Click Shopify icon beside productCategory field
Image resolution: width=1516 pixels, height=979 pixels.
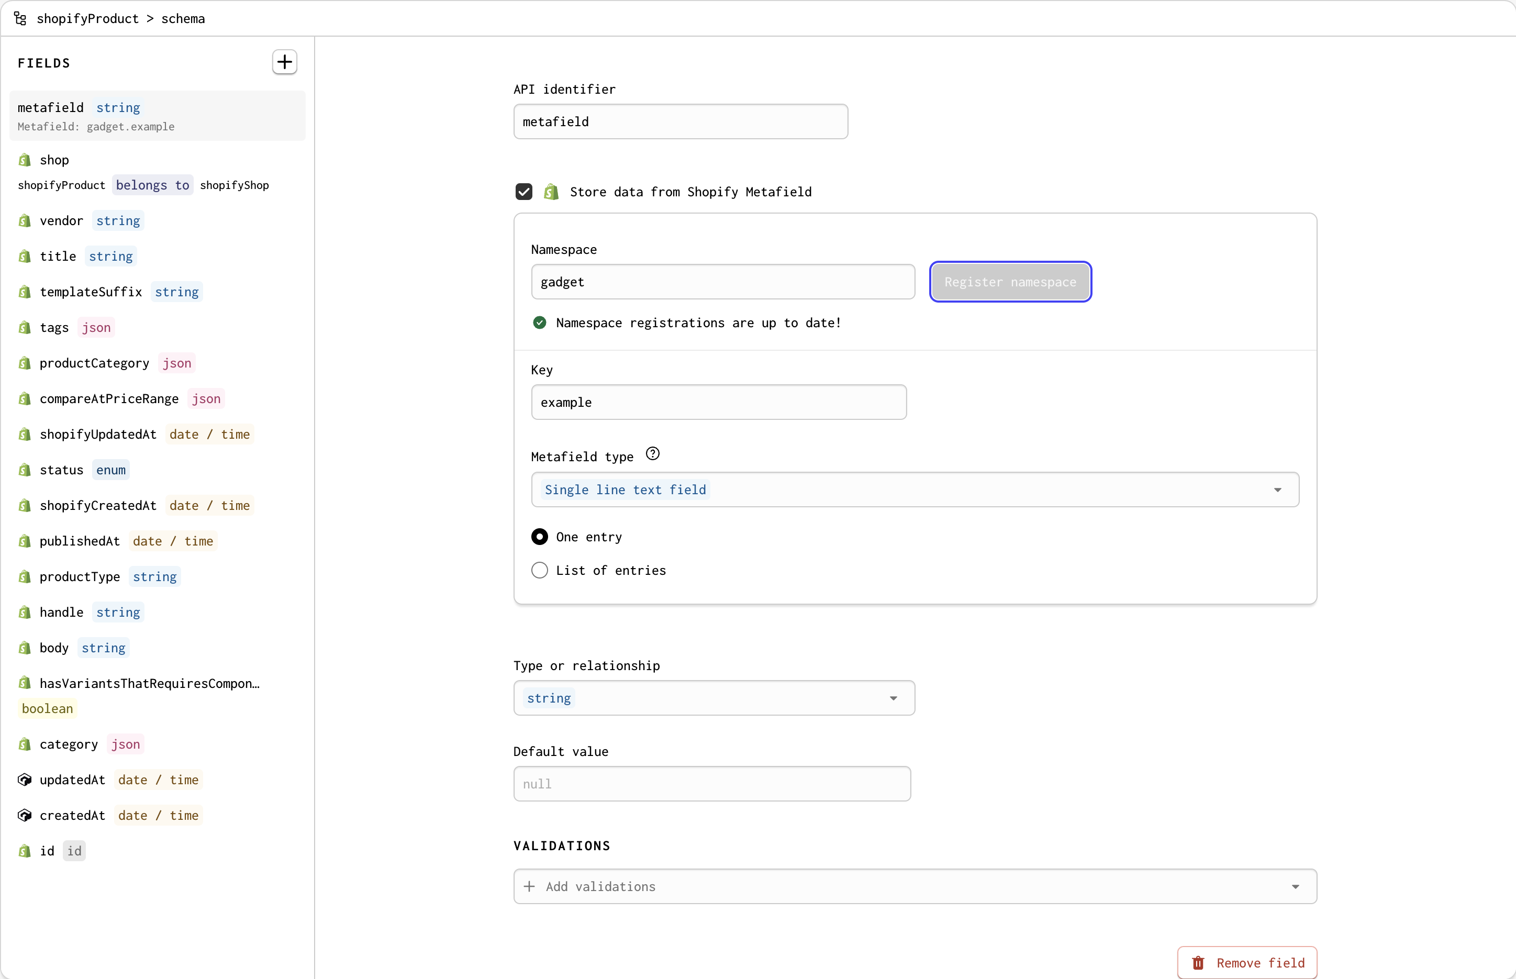click(x=25, y=363)
